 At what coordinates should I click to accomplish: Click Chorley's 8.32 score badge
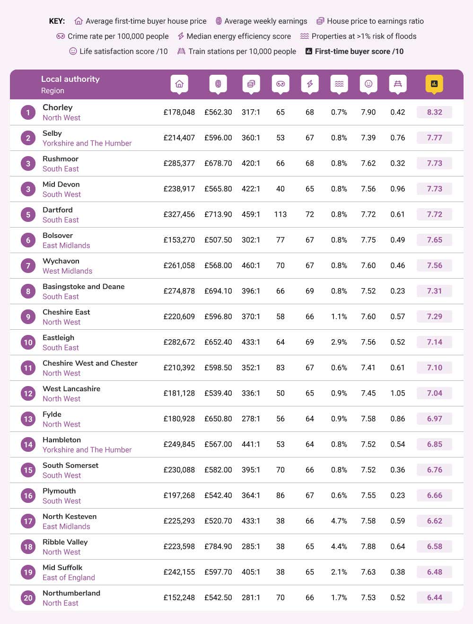[434, 112]
